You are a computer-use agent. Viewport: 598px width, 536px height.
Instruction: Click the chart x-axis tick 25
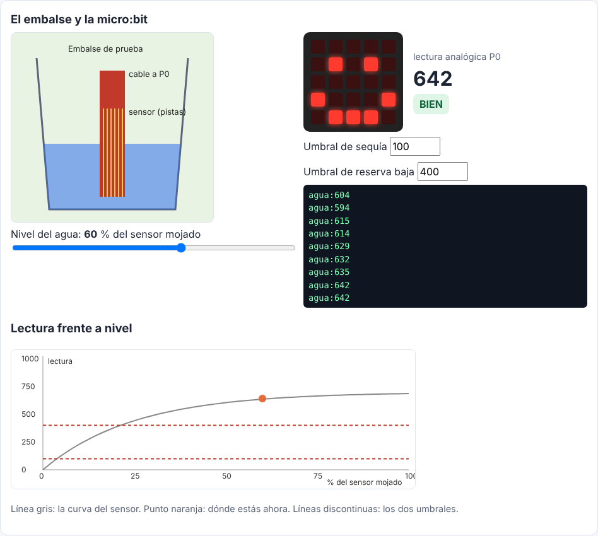point(135,475)
